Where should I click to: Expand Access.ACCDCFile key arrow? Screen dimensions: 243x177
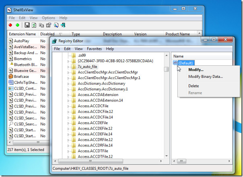tap(68, 106)
